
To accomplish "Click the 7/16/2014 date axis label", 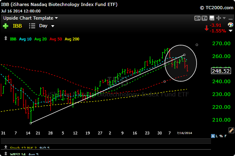I will coord(184,133).
